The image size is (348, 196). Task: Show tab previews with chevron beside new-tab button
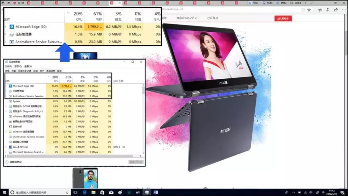point(311,3)
